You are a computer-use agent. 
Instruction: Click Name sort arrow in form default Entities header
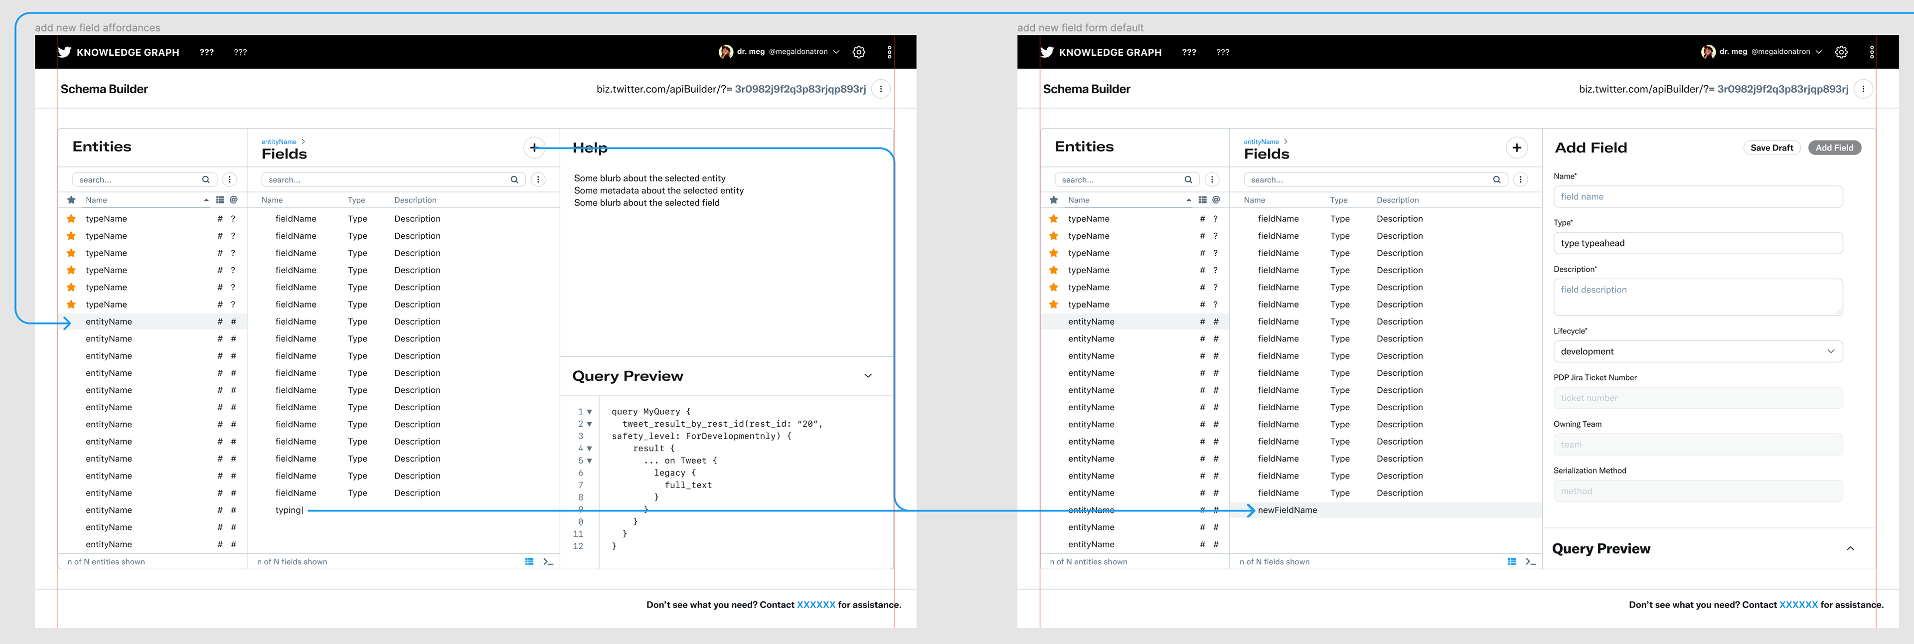coord(1189,200)
